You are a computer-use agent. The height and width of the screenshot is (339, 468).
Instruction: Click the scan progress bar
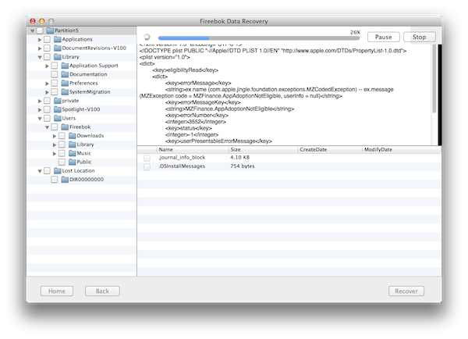click(x=259, y=38)
